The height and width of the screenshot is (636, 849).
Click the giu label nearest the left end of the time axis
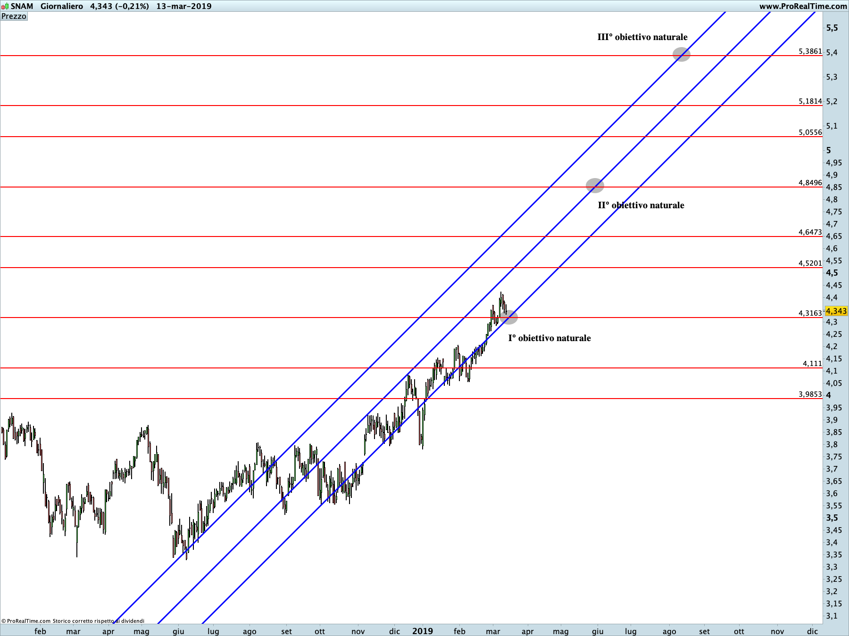click(178, 631)
